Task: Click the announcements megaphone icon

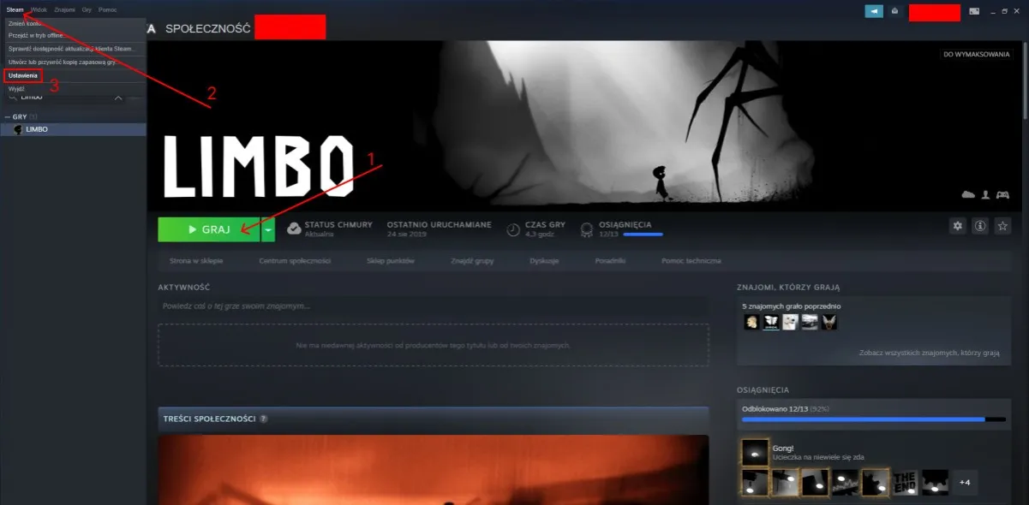Action: coord(874,11)
